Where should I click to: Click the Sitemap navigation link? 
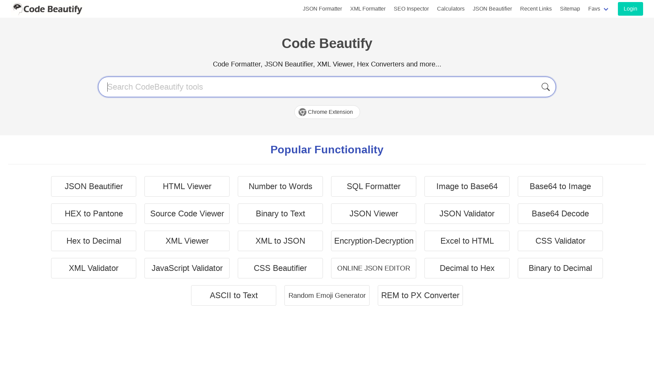(x=570, y=9)
